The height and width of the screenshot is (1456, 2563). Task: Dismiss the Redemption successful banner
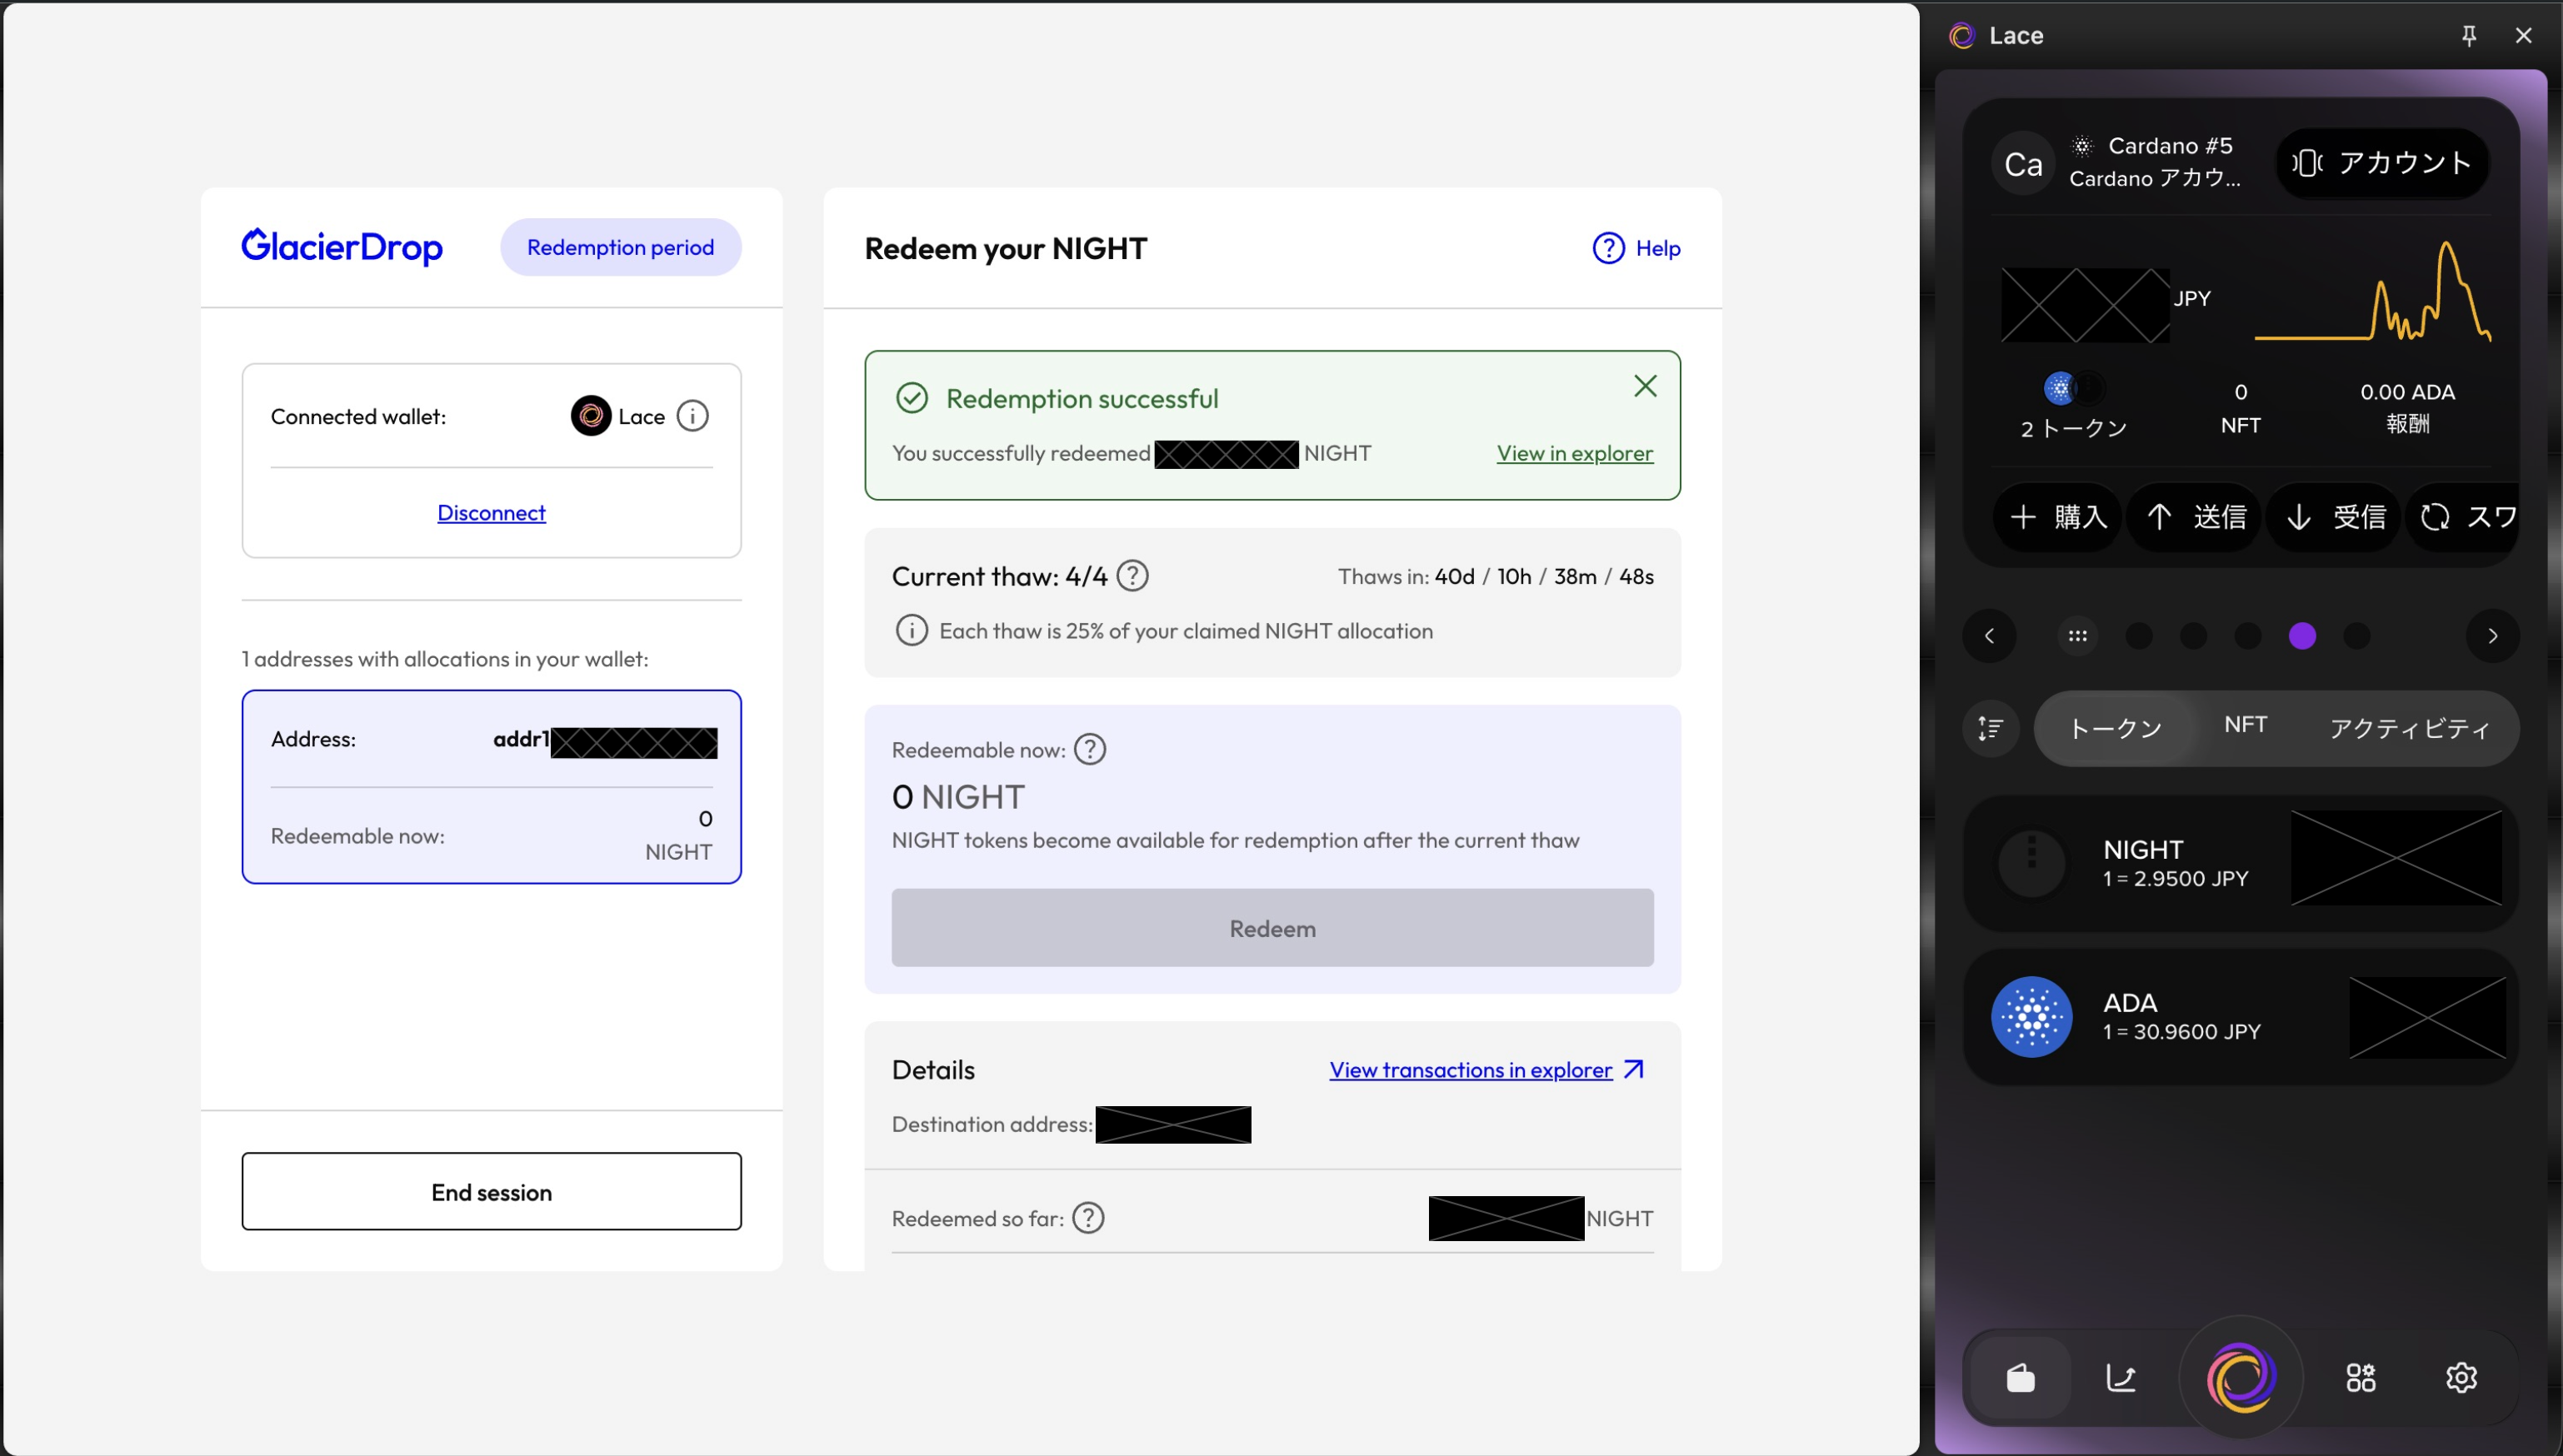tap(1645, 386)
